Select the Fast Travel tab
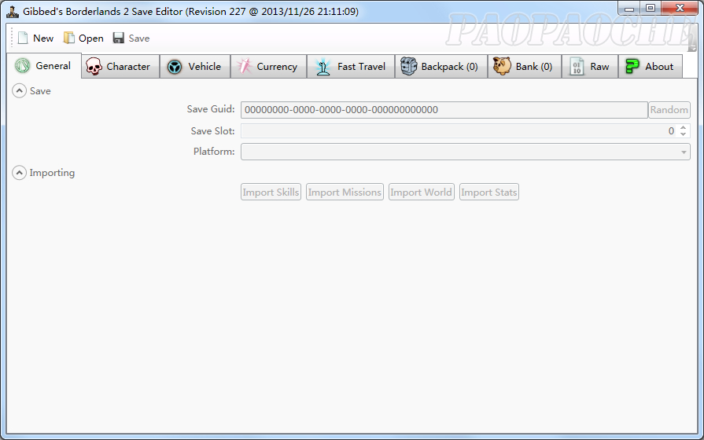Viewport: 704px width, 440px height. [351, 66]
